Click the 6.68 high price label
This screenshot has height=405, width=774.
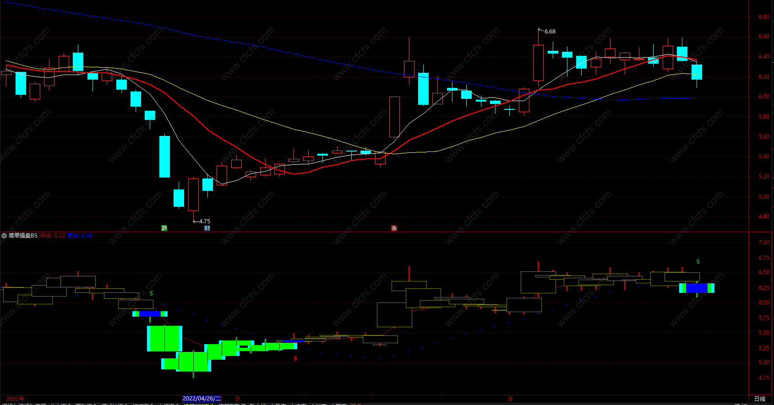coord(550,32)
